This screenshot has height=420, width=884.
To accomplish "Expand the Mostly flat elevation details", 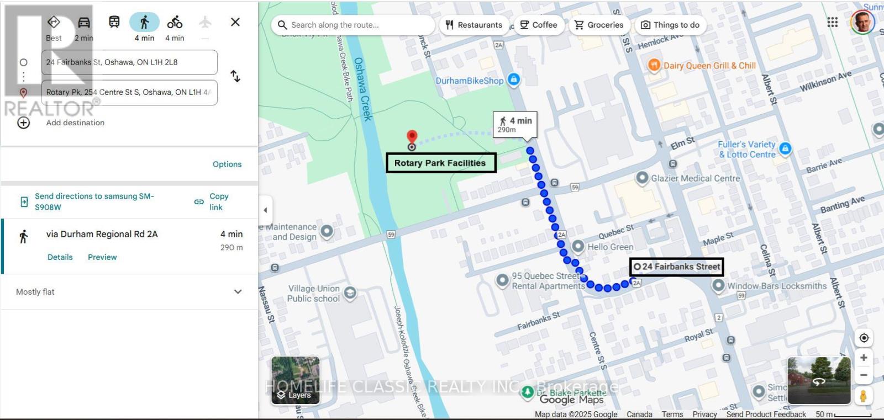I will [238, 292].
